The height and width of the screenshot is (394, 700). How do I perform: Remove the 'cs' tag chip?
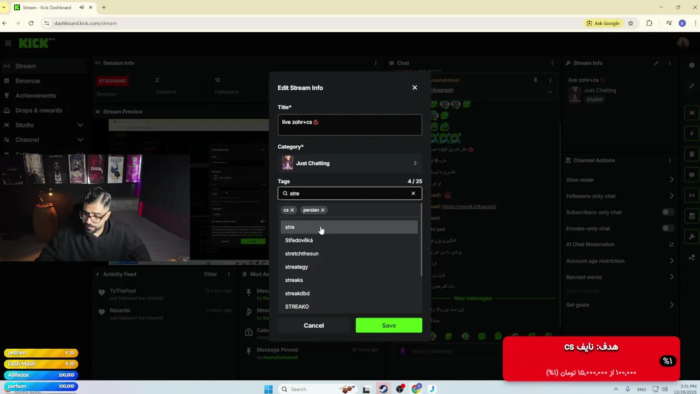point(292,210)
